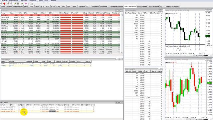The width and height of the screenshot is (213, 120).
Task: Select the SBERP-9.14 quotes row
Action: [x=61, y=17]
